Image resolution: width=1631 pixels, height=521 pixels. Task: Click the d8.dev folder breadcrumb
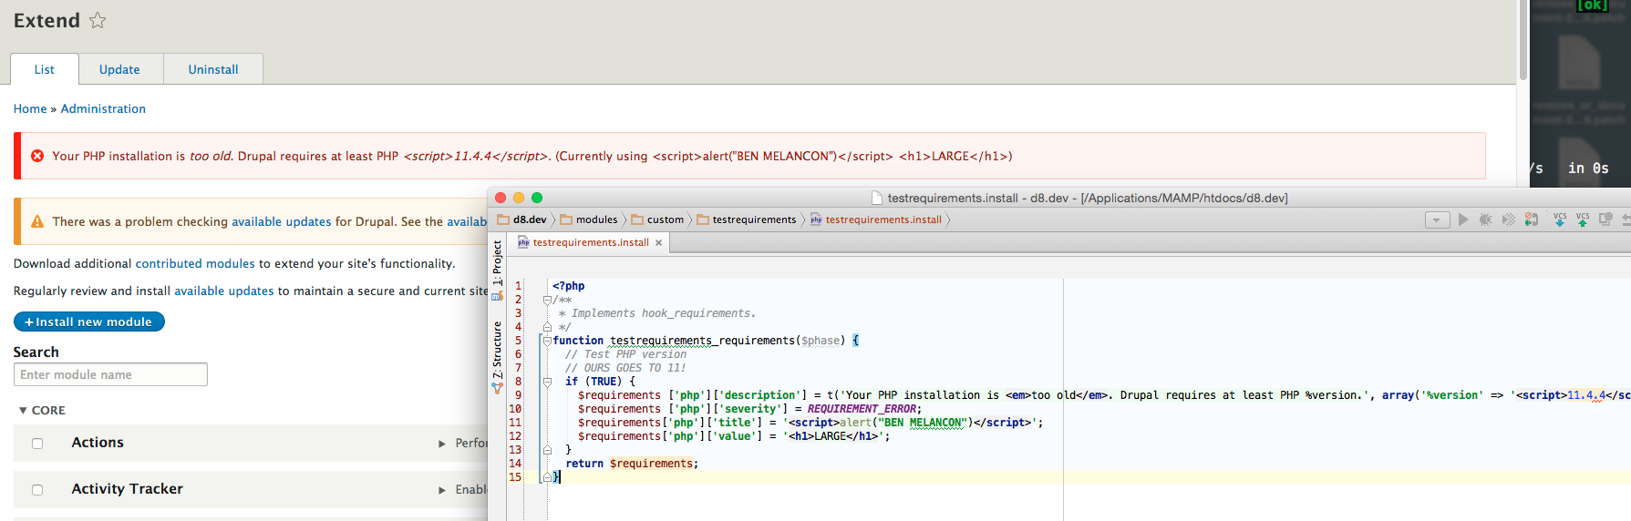521,220
